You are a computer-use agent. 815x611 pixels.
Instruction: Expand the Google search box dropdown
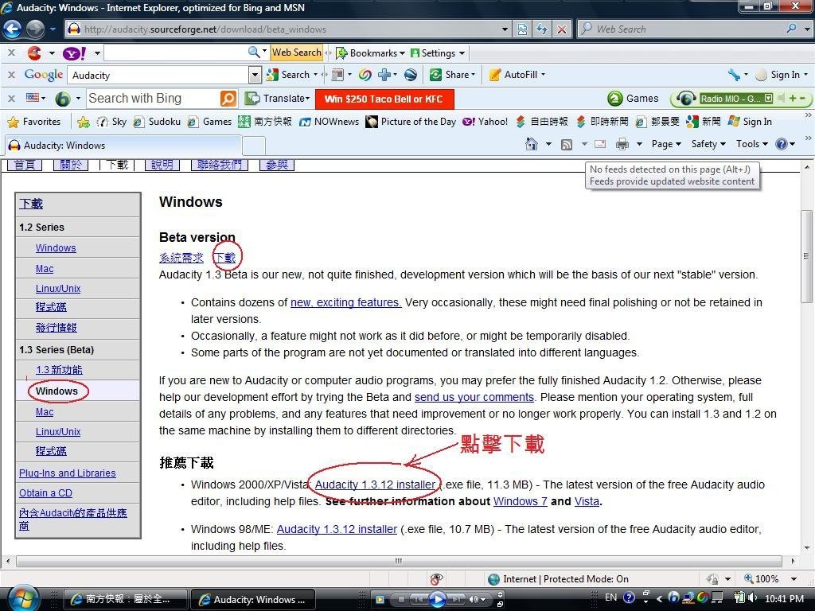coord(255,75)
